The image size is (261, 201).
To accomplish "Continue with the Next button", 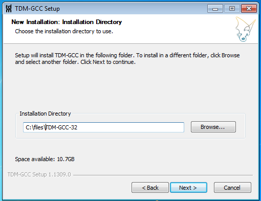I will coord(188,188).
